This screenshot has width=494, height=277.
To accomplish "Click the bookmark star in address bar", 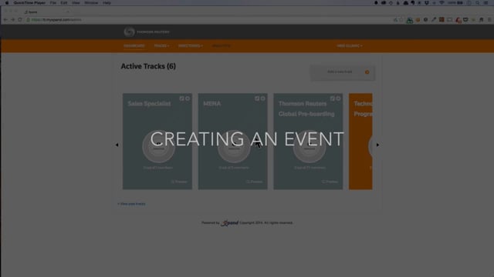I will click(x=401, y=20).
